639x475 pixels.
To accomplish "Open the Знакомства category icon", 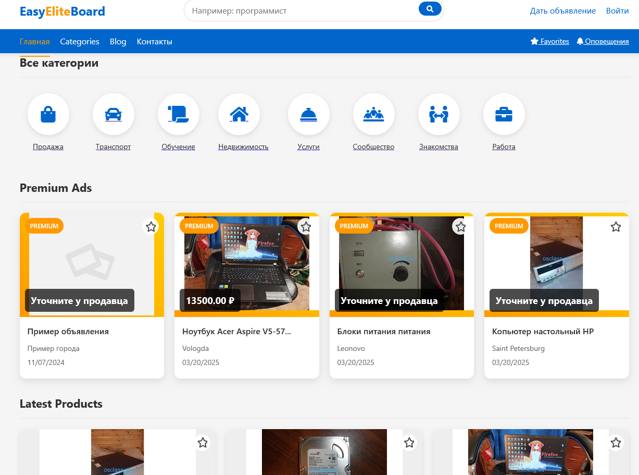I will (439, 114).
